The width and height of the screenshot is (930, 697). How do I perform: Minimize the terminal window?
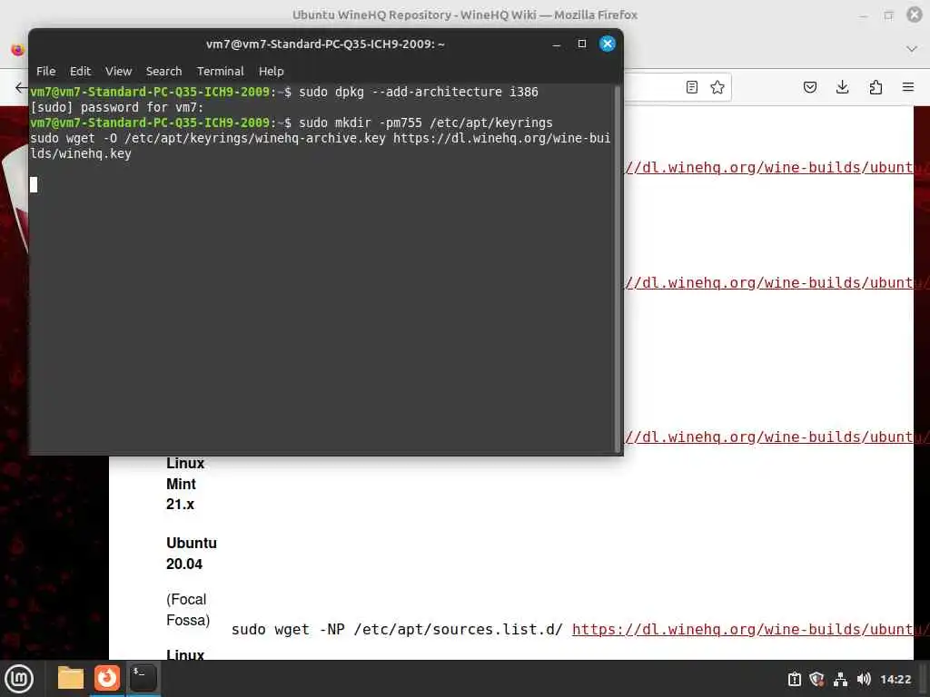coord(557,44)
